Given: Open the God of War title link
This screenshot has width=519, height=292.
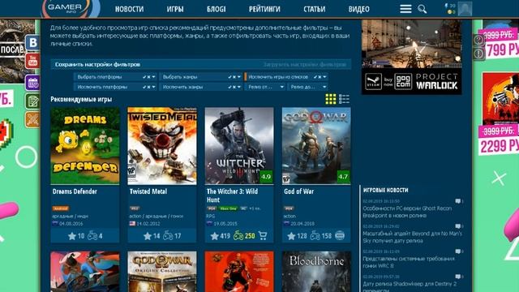Looking at the screenshot, I should pyautogui.click(x=299, y=191).
